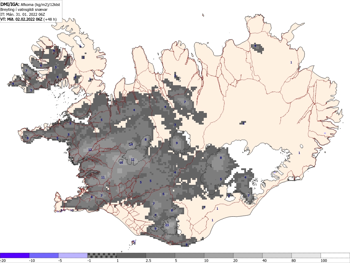The height and width of the screenshot is (263, 350).
Task: Click the darkest gray 1 to 2.5 legend swatch
Action: (x=131, y=255)
